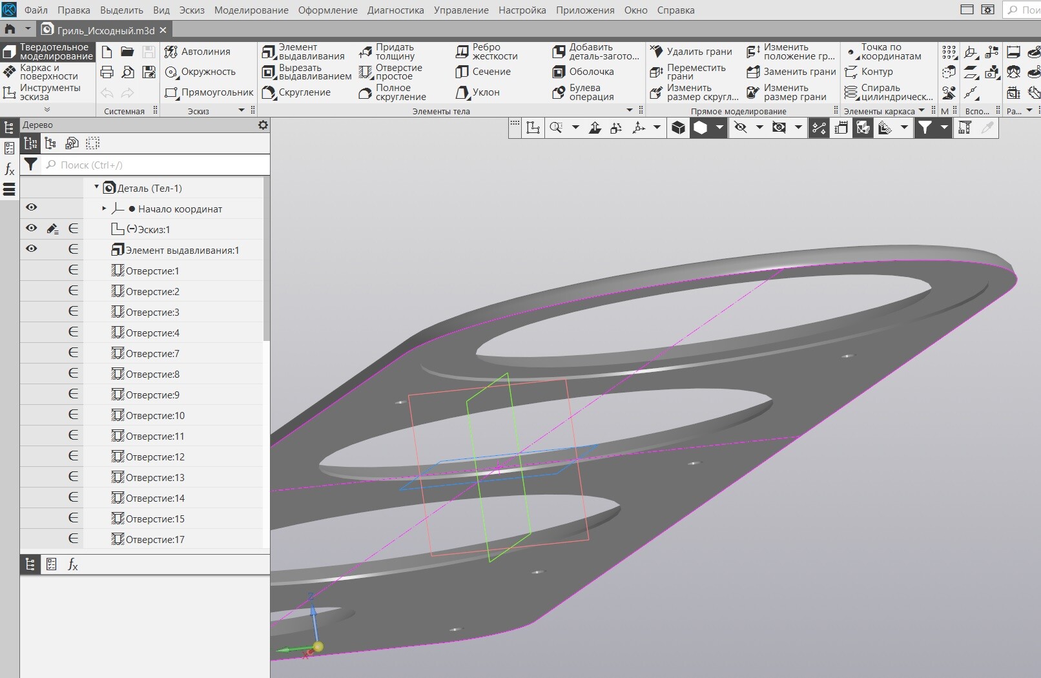Open the Эскиз toolbar group dropdown arrow
The image size is (1041, 678).
242,110
